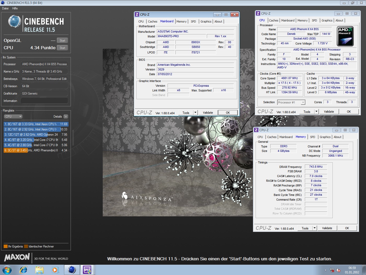
Task: Click the Show desktop strip on taskbar
Action: (364, 270)
